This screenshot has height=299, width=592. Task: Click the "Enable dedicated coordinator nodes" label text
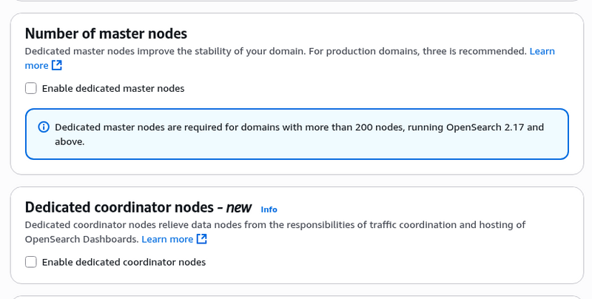[x=124, y=262]
